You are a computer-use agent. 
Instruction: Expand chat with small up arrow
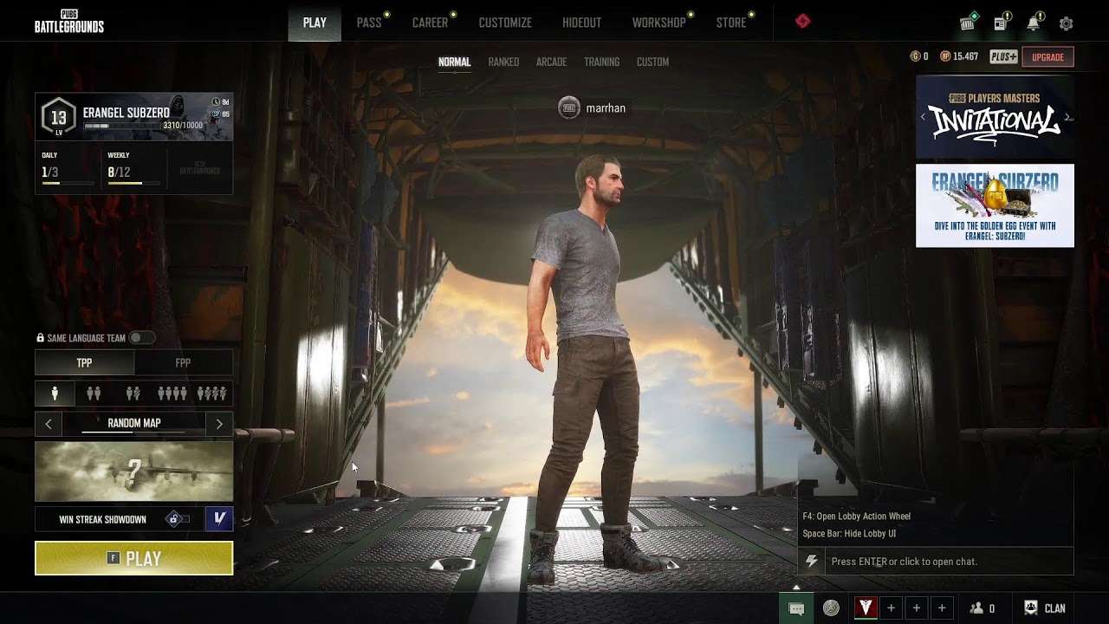796,588
